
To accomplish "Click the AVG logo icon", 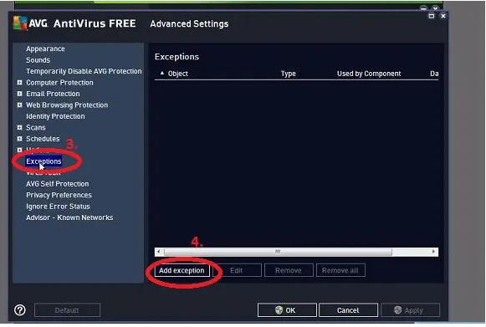I will pyautogui.click(x=20, y=23).
